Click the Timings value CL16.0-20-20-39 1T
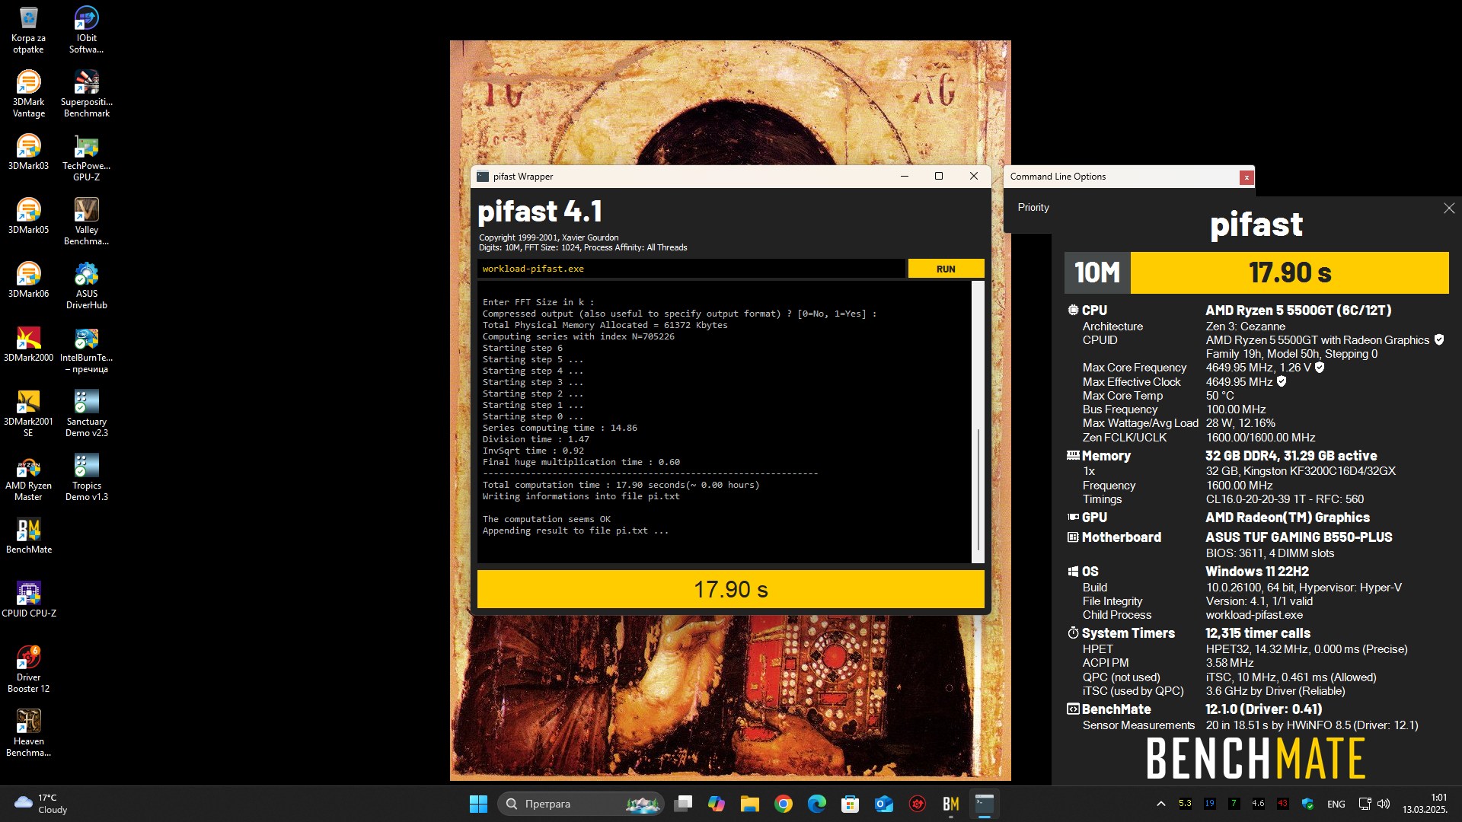The width and height of the screenshot is (1462, 822). coord(1285,499)
